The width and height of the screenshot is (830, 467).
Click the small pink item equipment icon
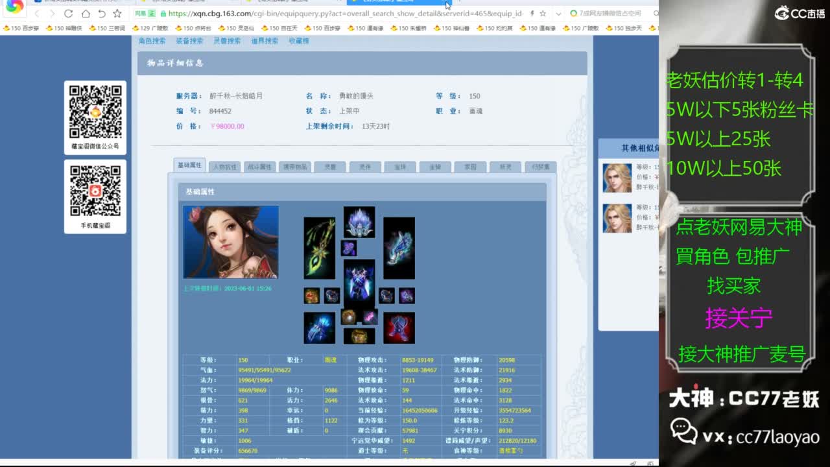[370, 317]
